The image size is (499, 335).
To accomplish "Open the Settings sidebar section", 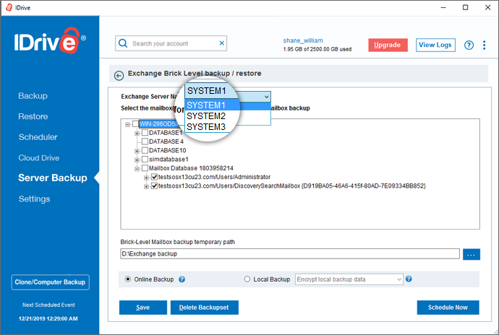I will click(x=35, y=199).
